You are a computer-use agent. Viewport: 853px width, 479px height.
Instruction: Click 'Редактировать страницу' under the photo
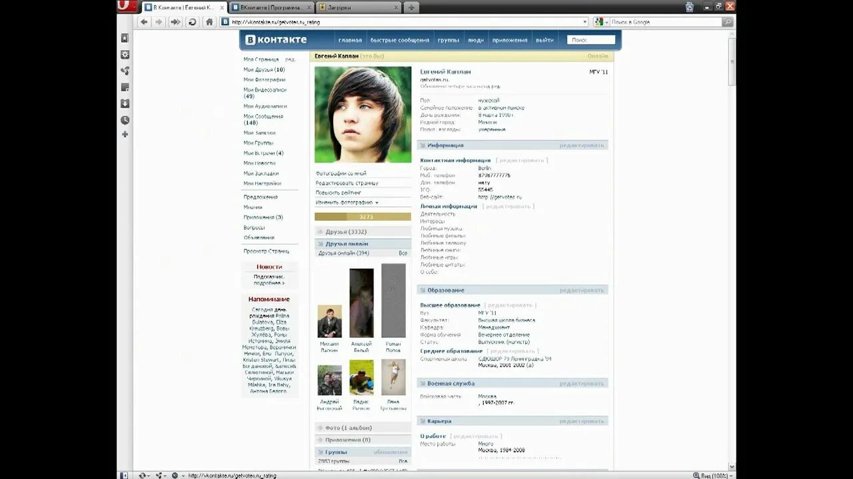(x=347, y=183)
